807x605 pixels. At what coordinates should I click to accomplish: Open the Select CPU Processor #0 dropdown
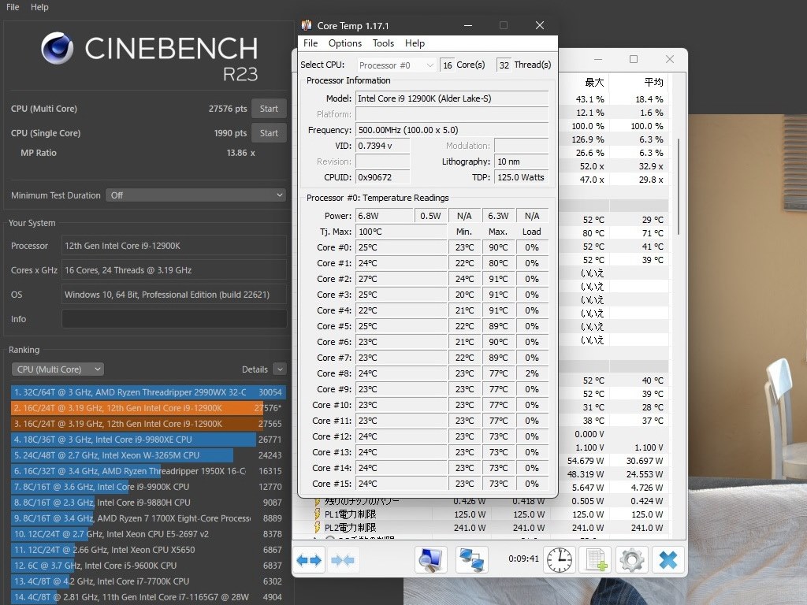point(396,65)
